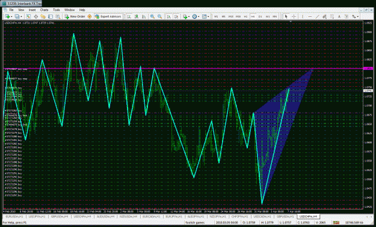Switch to candlestick chart display

137,16
